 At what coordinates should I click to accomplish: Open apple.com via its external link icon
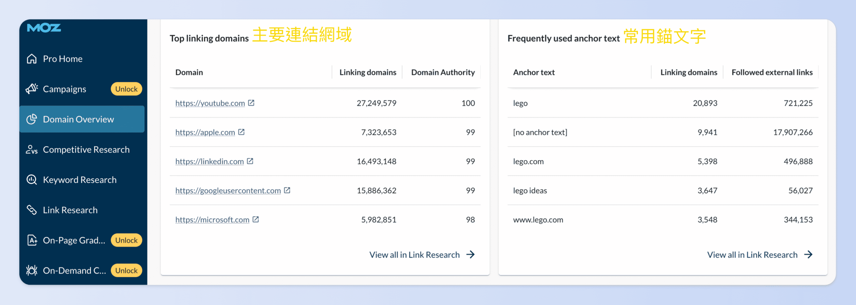(x=242, y=132)
